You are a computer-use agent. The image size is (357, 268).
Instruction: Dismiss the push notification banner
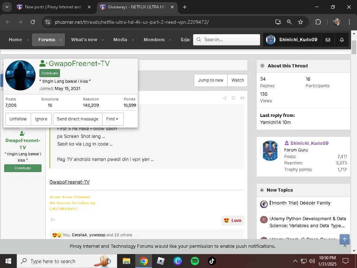pyautogui.click(x=345, y=246)
